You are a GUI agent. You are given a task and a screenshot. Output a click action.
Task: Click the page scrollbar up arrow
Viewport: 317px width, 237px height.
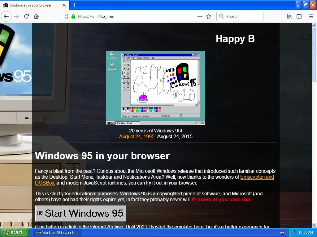coord(314,25)
